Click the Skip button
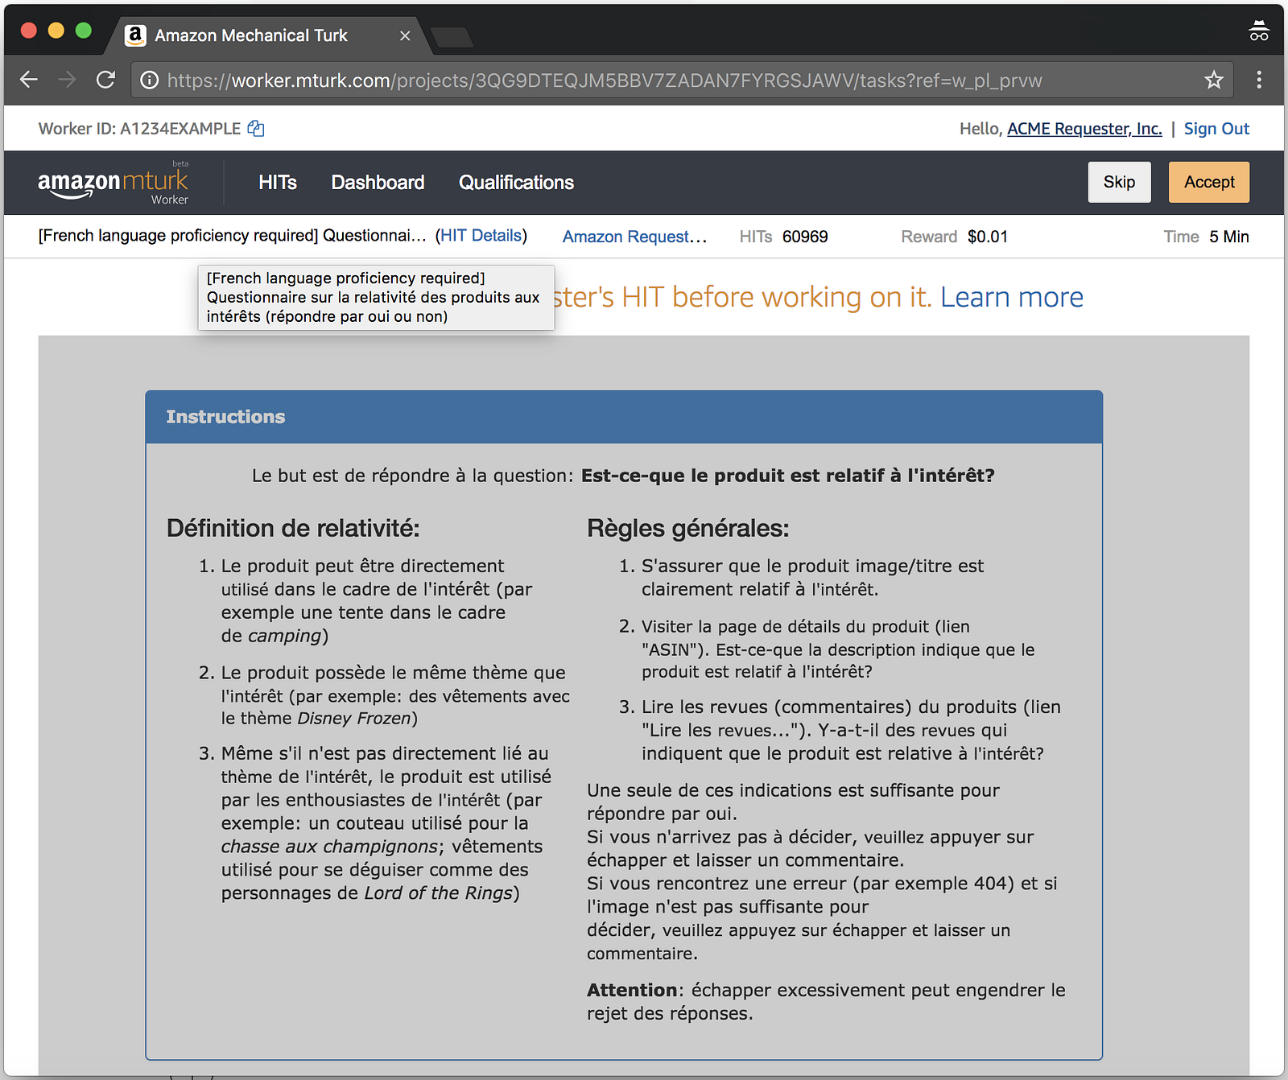Viewport: 1288px width, 1080px height. [x=1119, y=182]
